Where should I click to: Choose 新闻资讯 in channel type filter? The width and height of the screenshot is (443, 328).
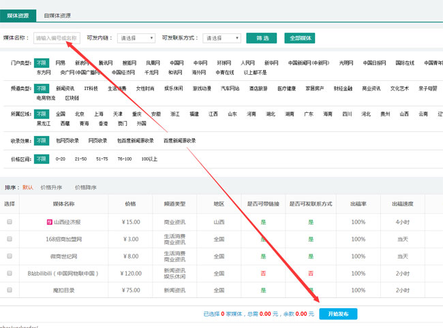click(x=65, y=88)
